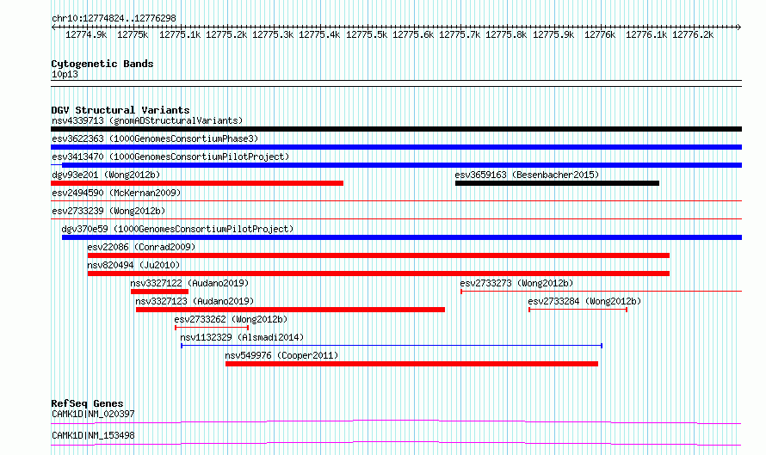Click the 12775.5k ruler tick label

[367, 34]
